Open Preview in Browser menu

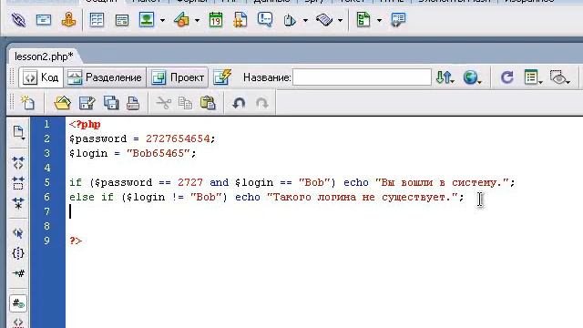pyautogui.click(x=472, y=77)
